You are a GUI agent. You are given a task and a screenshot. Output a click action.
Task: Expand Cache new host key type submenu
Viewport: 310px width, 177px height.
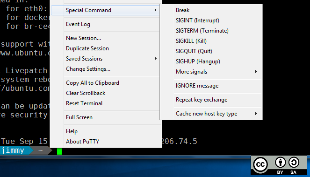211,114
